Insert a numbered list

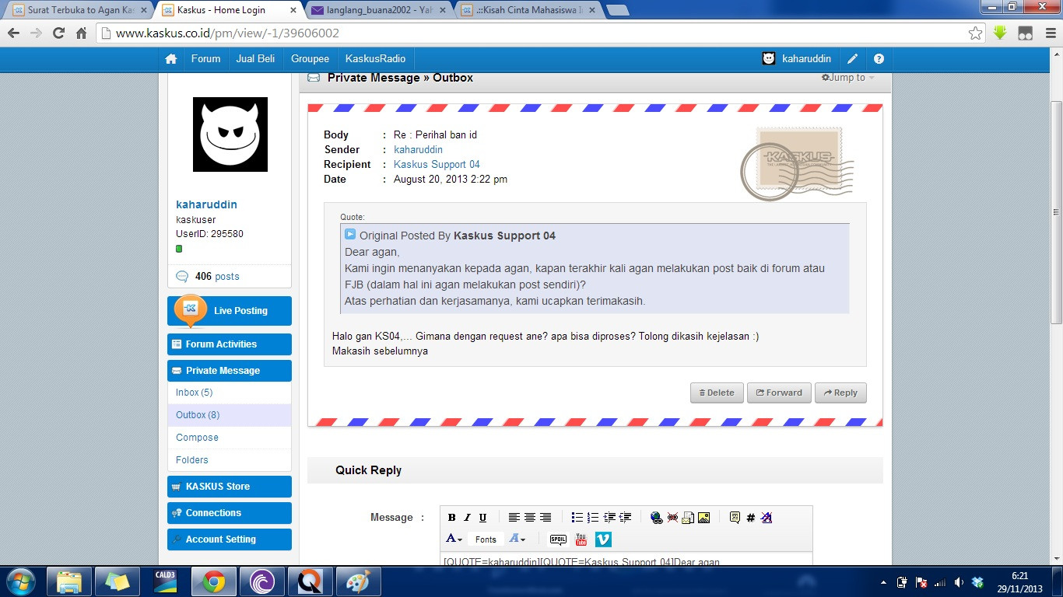[593, 518]
